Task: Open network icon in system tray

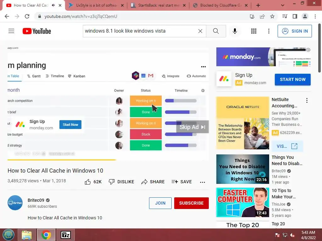Action: pos(285,235)
